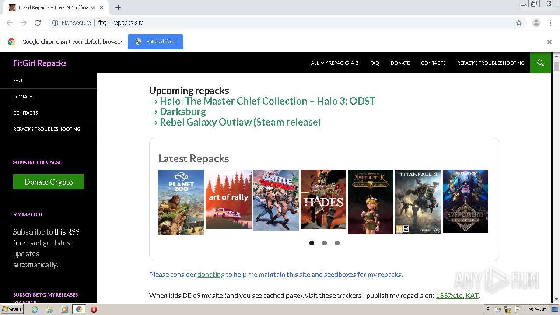Open the Chrome profile avatar icon
The height and width of the screenshot is (315, 560).
pos(536,23)
